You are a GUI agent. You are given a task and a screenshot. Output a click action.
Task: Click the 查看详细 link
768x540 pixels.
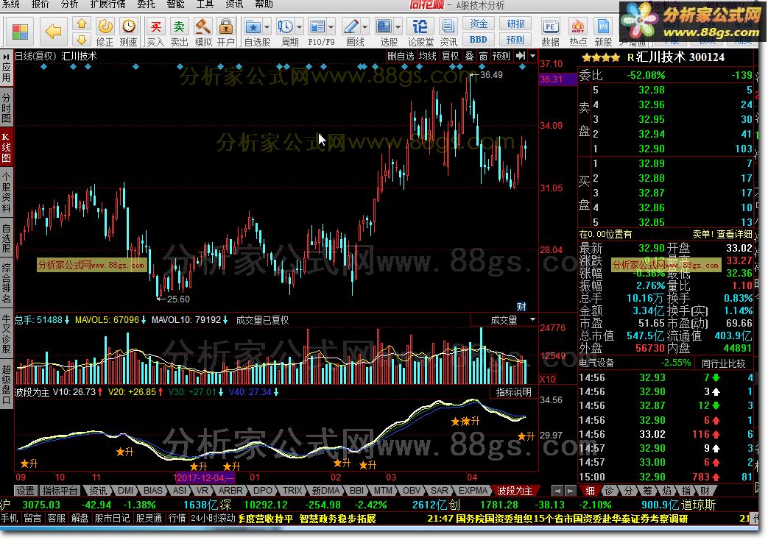(734, 234)
